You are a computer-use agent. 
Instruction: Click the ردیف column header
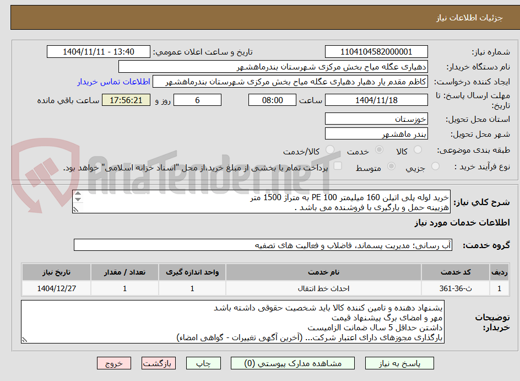tap(500, 272)
